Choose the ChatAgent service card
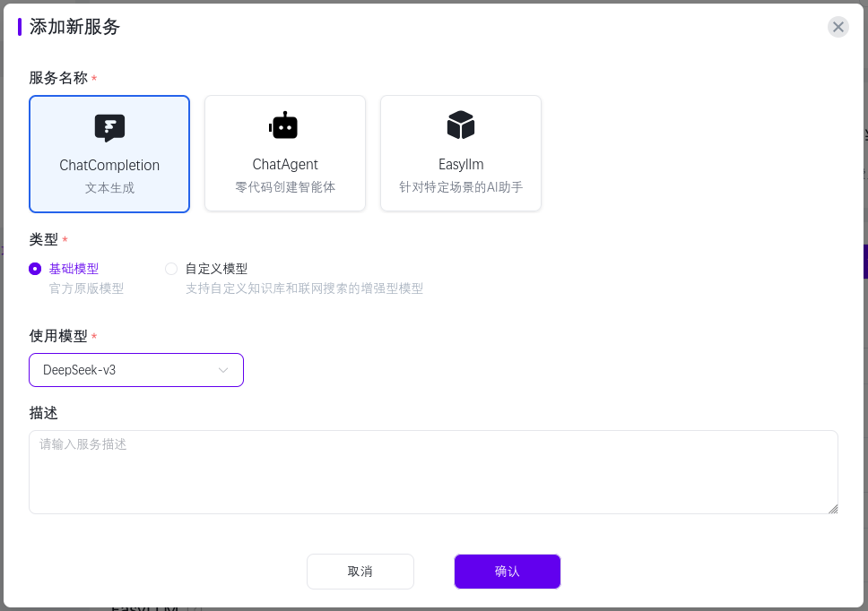868x611 pixels. coord(284,153)
